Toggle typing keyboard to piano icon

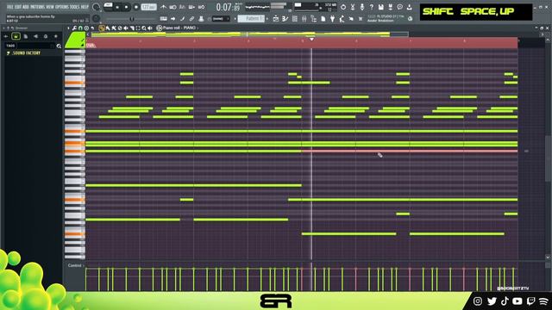click(x=163, y=19)
